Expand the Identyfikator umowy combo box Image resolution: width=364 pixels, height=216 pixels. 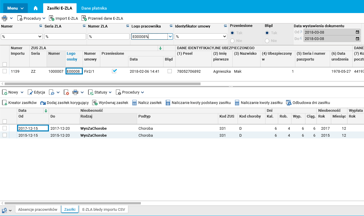click(x=224, y=36)
